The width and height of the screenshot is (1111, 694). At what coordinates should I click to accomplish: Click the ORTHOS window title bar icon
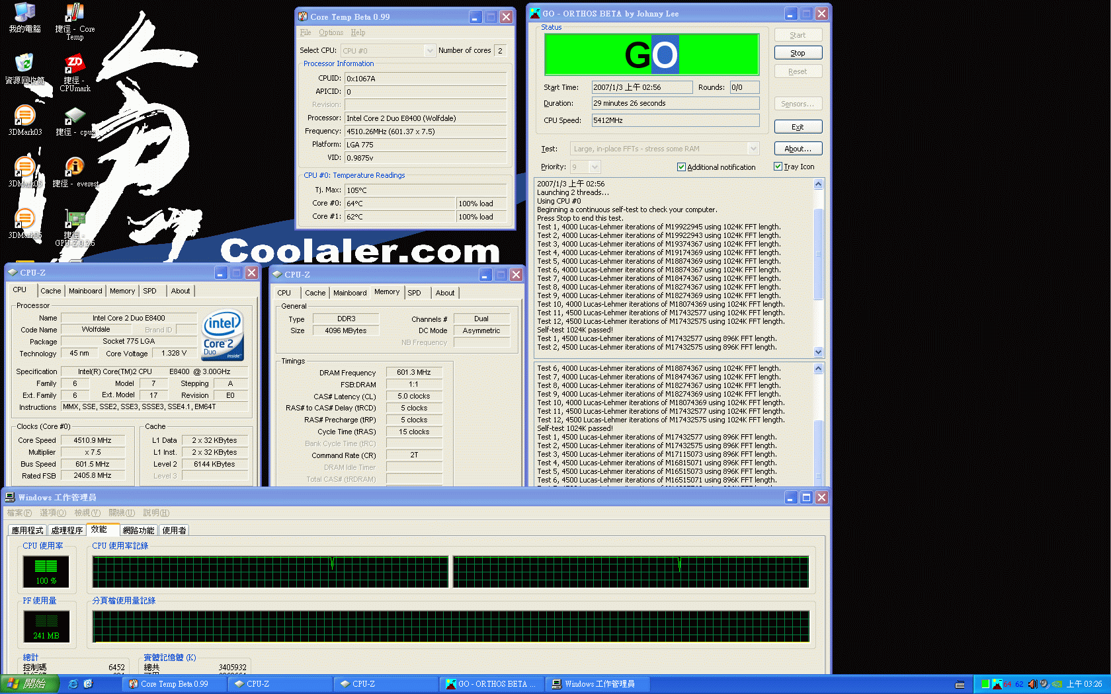tap(535, 13)
